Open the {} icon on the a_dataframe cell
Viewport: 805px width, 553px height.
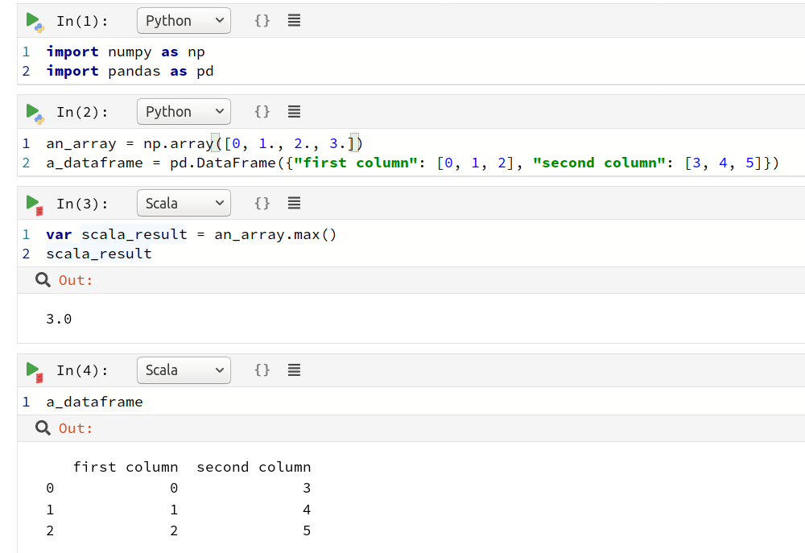tap(262, 369)
